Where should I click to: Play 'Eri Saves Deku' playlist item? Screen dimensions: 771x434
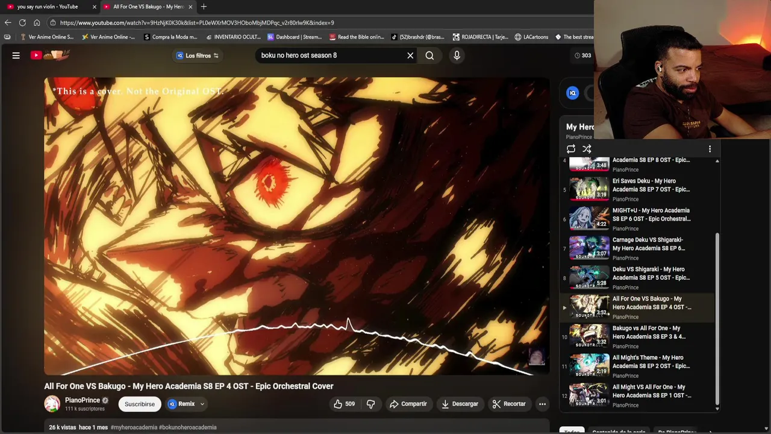pyautogui.click(x=638, y=189)
